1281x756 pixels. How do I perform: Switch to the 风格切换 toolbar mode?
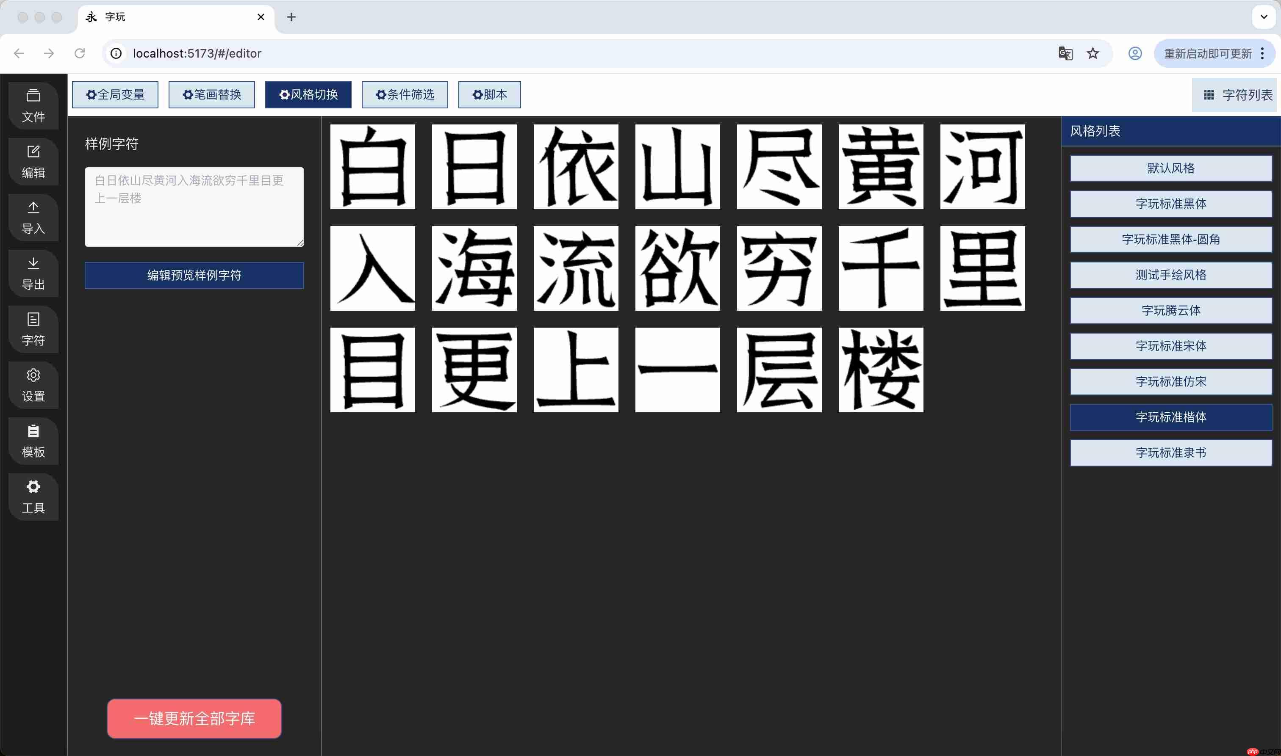click(x=308, y=94)
